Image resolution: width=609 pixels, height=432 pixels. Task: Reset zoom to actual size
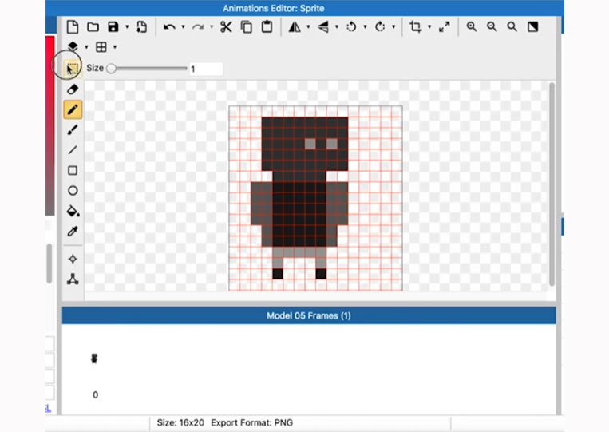pyautogui.click(x=512, y=27)
